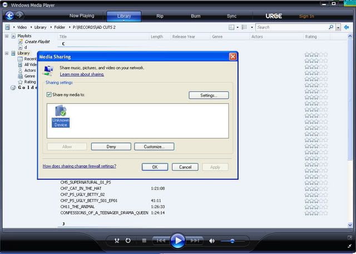Viewport: 356px width, 254px height.
Task: Sort by the Title column header
Action: click(103, 37)
